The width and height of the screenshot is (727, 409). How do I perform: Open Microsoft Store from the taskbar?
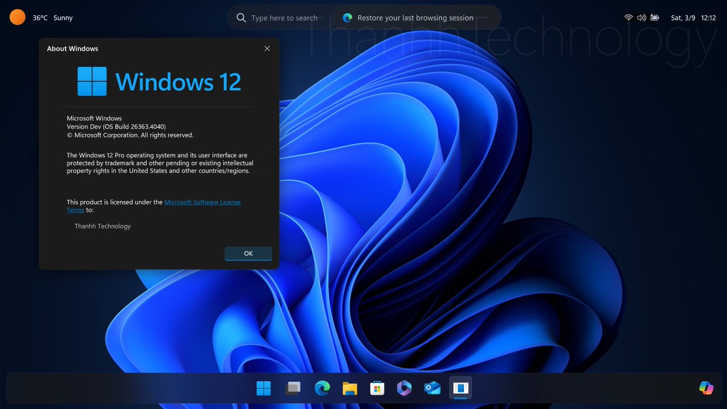click(x=377, y=388)
